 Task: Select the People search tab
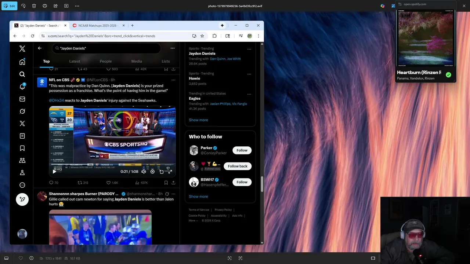[x=105, y=61]
